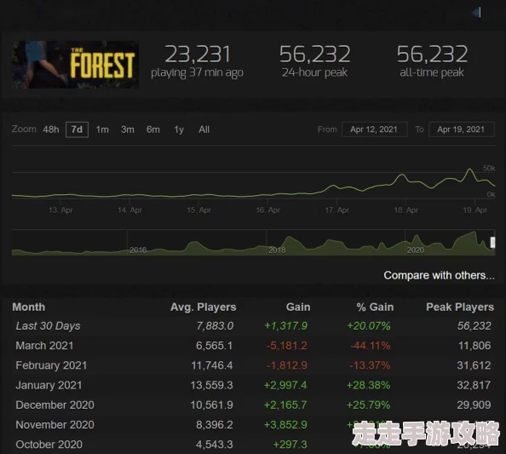Click the 2016 mark in navigator chart
The image size is (506, 454).
click(x=138, y=250)
